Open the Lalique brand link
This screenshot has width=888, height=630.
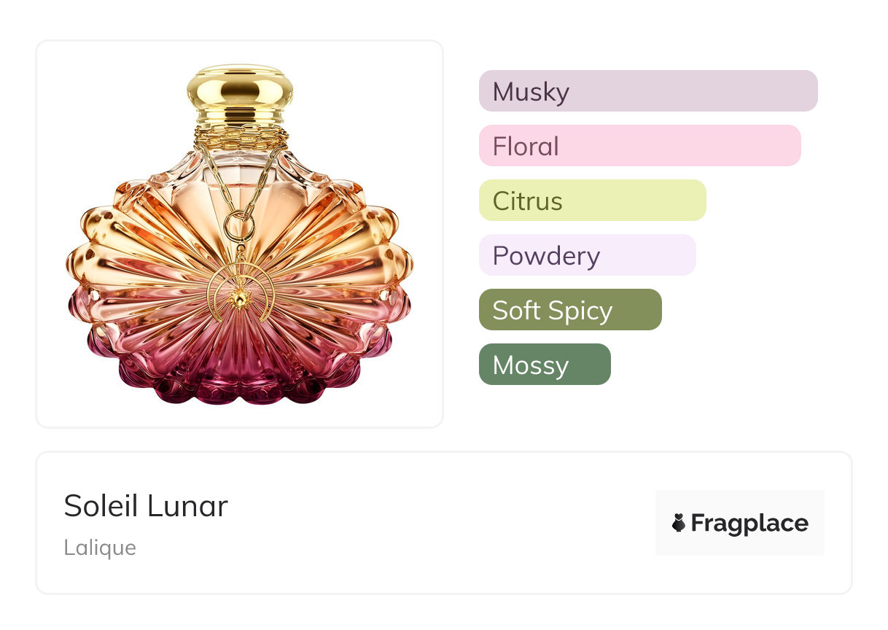tap(100, 548)
